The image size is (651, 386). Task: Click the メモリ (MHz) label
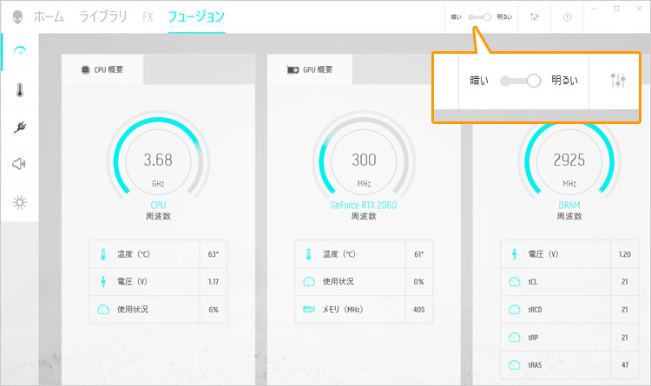coord(343,310)
